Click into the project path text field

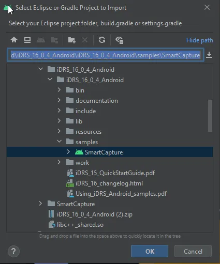coord(106,55)
